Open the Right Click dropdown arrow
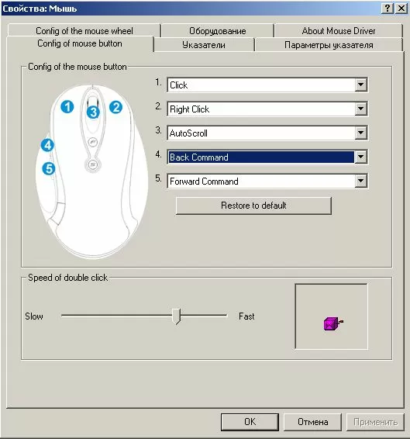This screenshot has width=410, height=439. 360,109
